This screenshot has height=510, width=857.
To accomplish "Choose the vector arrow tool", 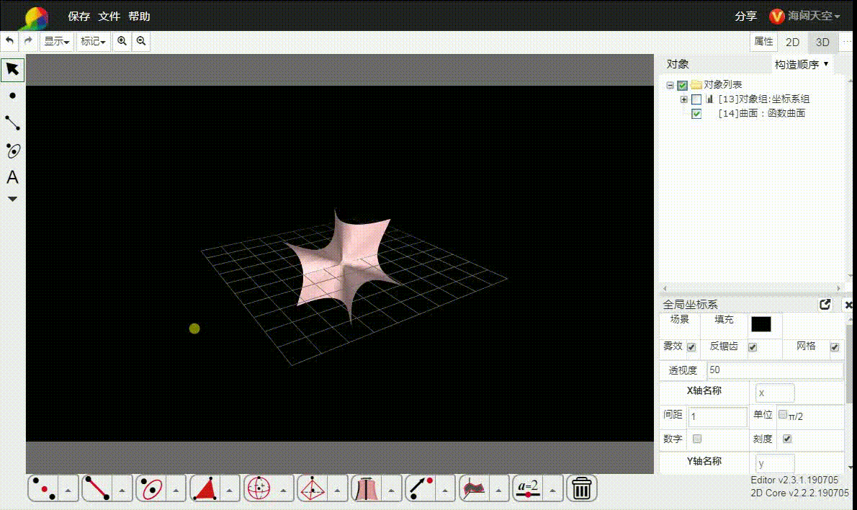I will (421, 488).
